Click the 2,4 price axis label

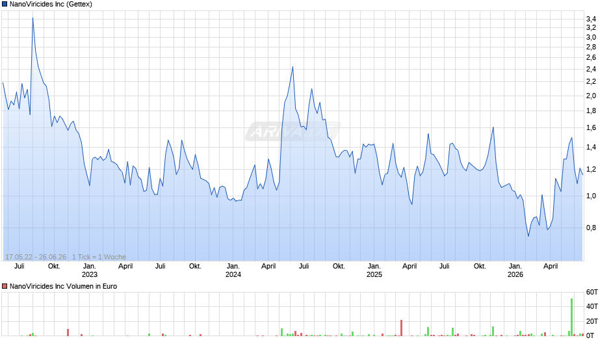pos(591,70)
